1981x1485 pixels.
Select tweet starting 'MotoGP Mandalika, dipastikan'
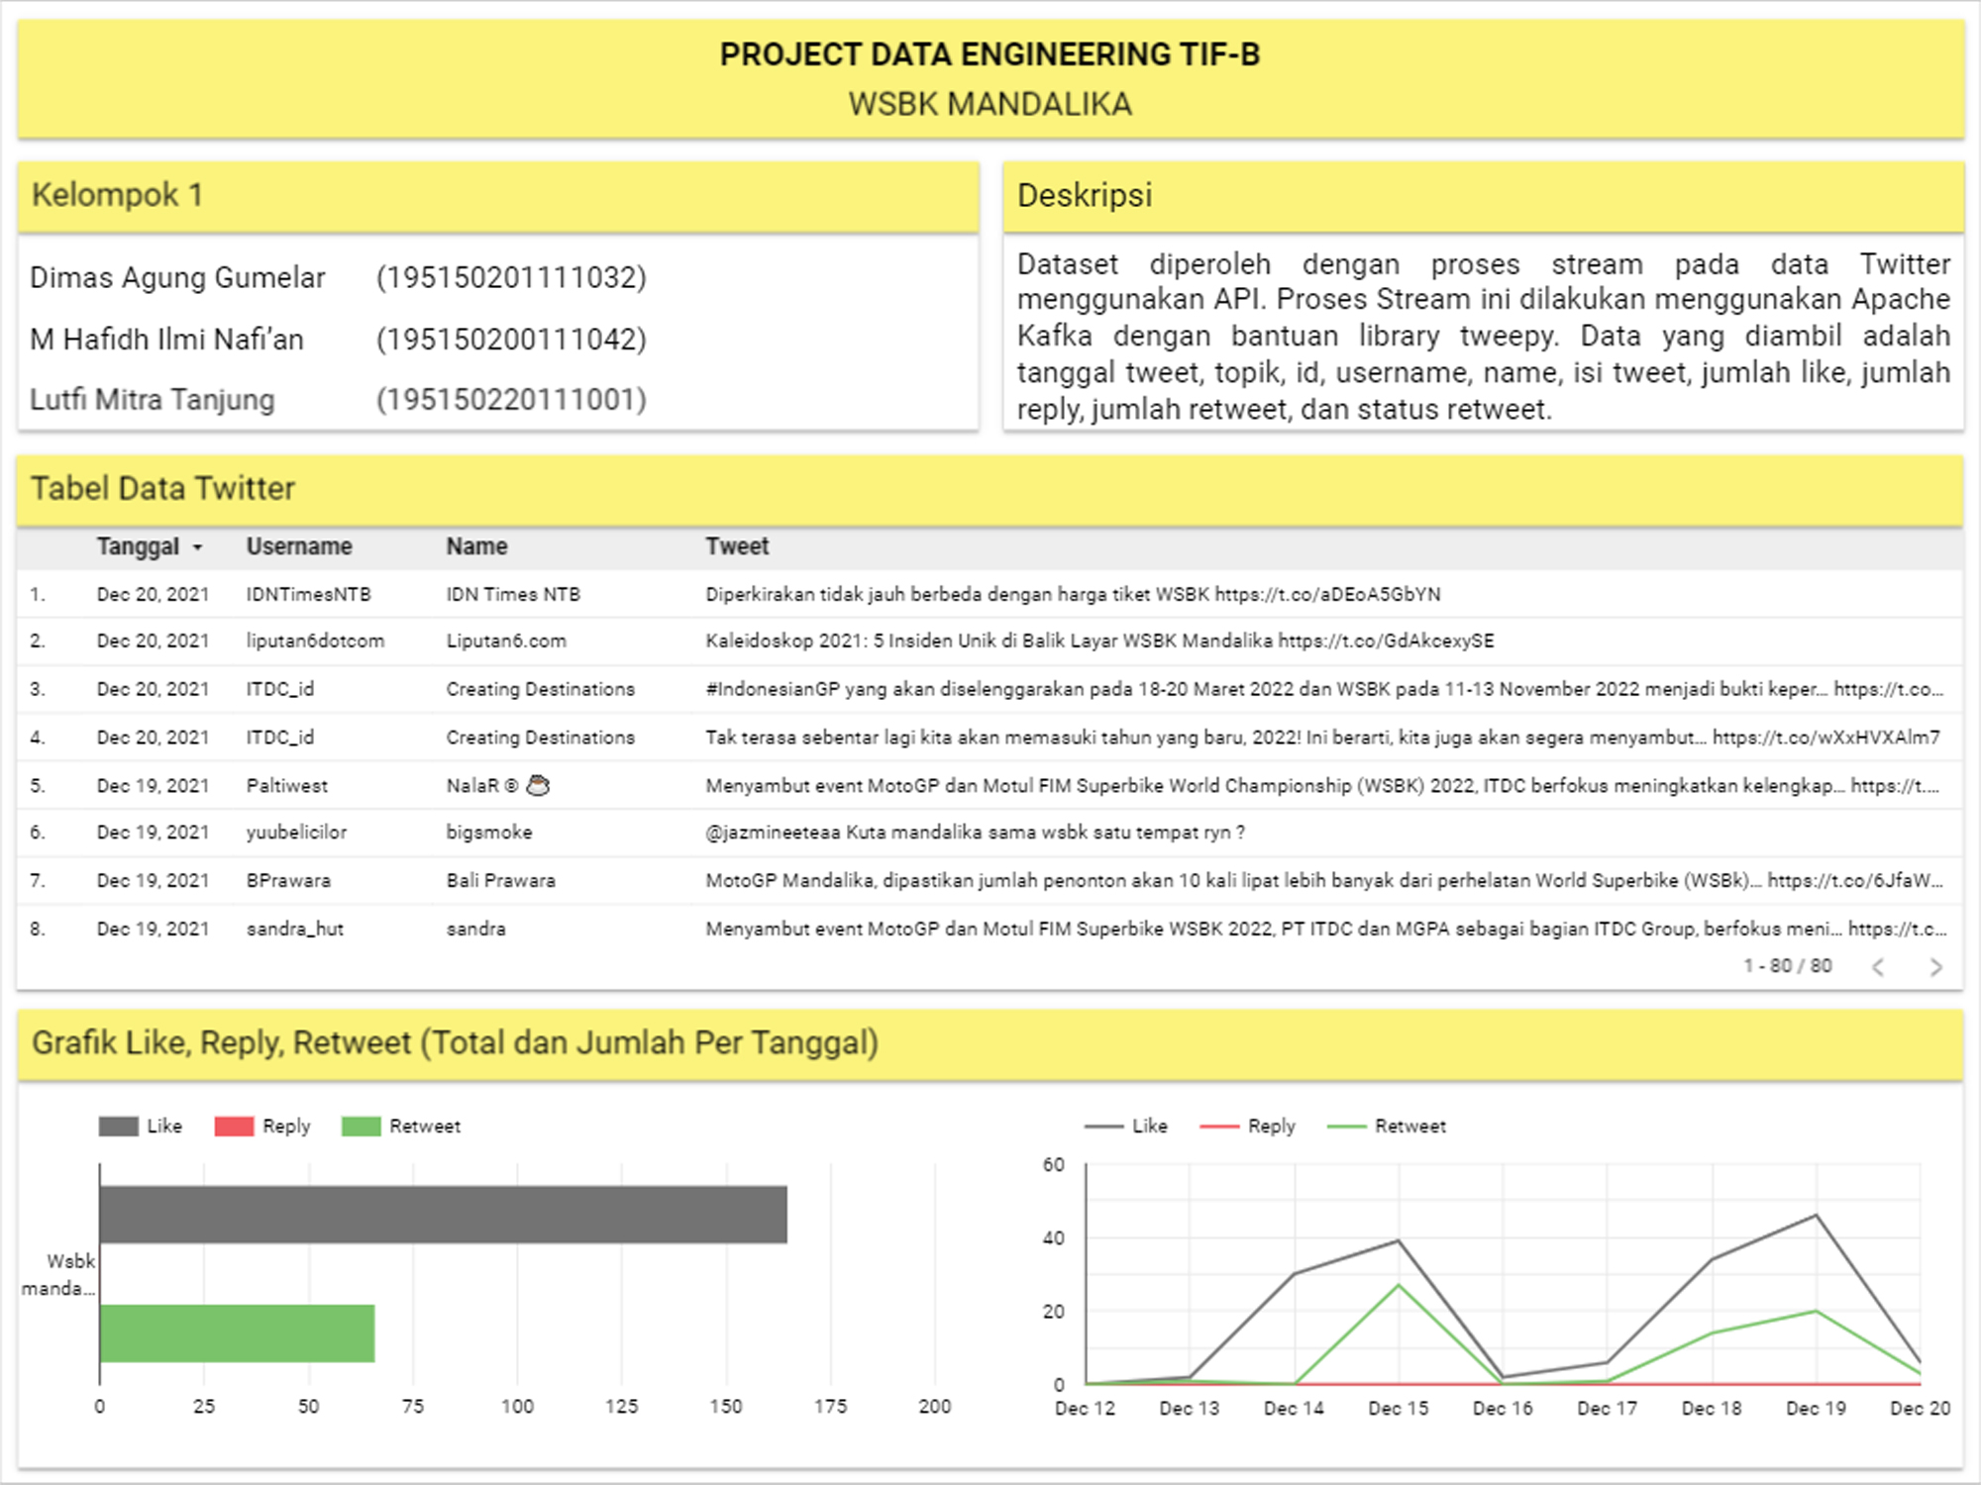[x=1324, y=881]
